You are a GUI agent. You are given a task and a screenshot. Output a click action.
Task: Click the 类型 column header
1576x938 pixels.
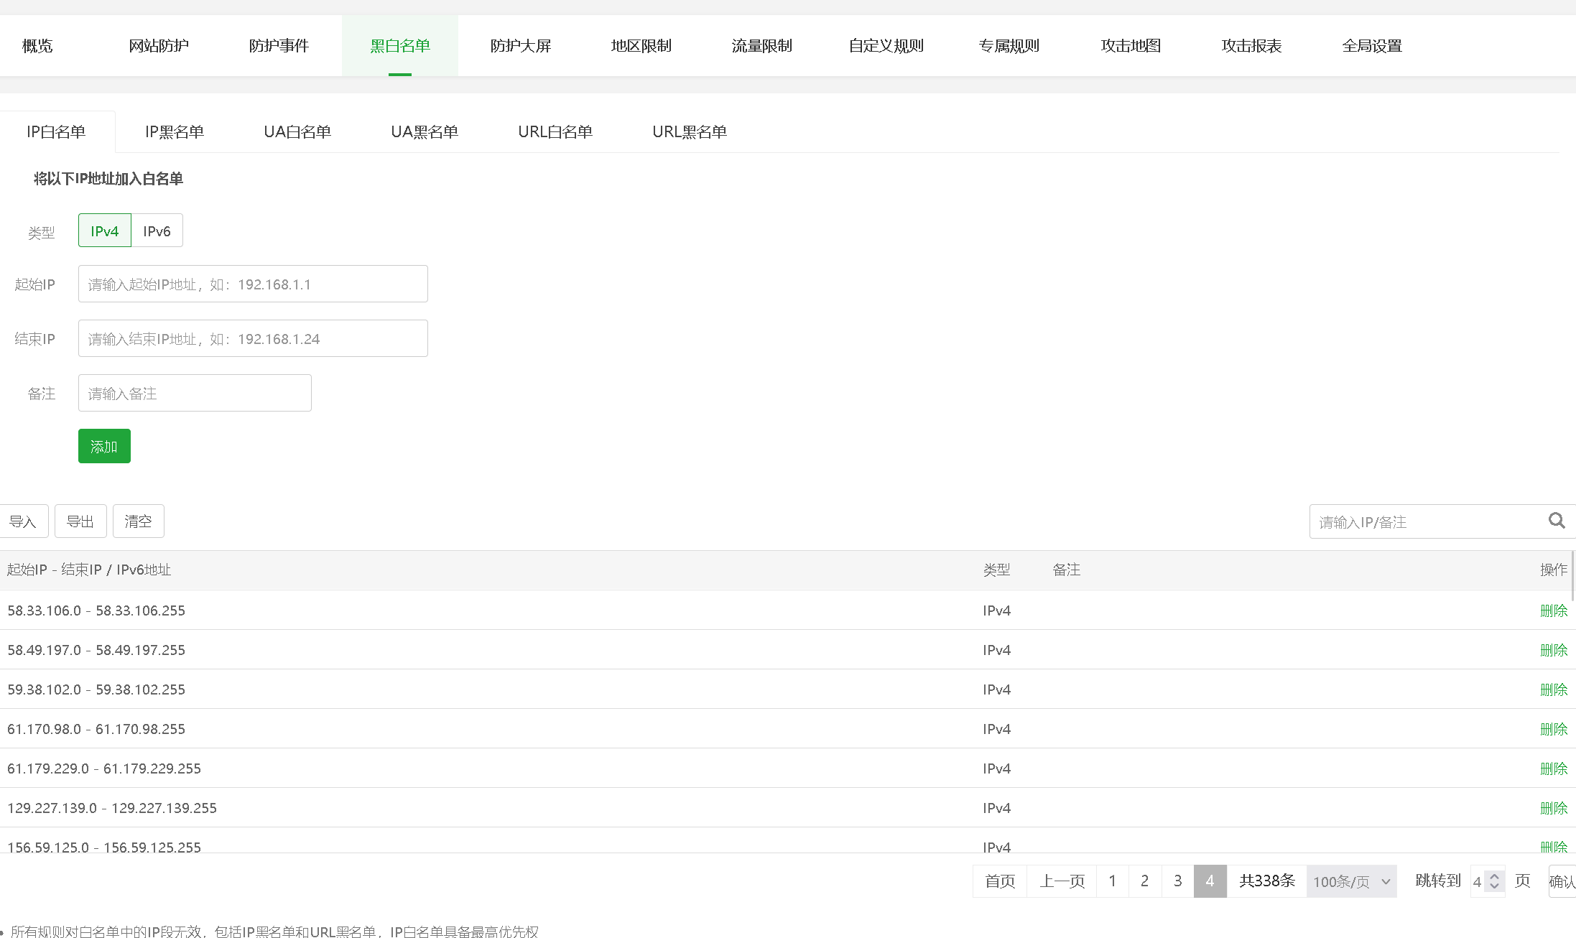(x=996, y=570)
